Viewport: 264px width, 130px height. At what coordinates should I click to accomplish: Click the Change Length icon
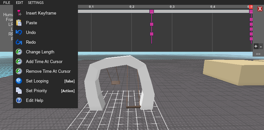pos(19,52)
